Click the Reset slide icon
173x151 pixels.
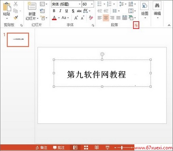[x=42, y=11]
